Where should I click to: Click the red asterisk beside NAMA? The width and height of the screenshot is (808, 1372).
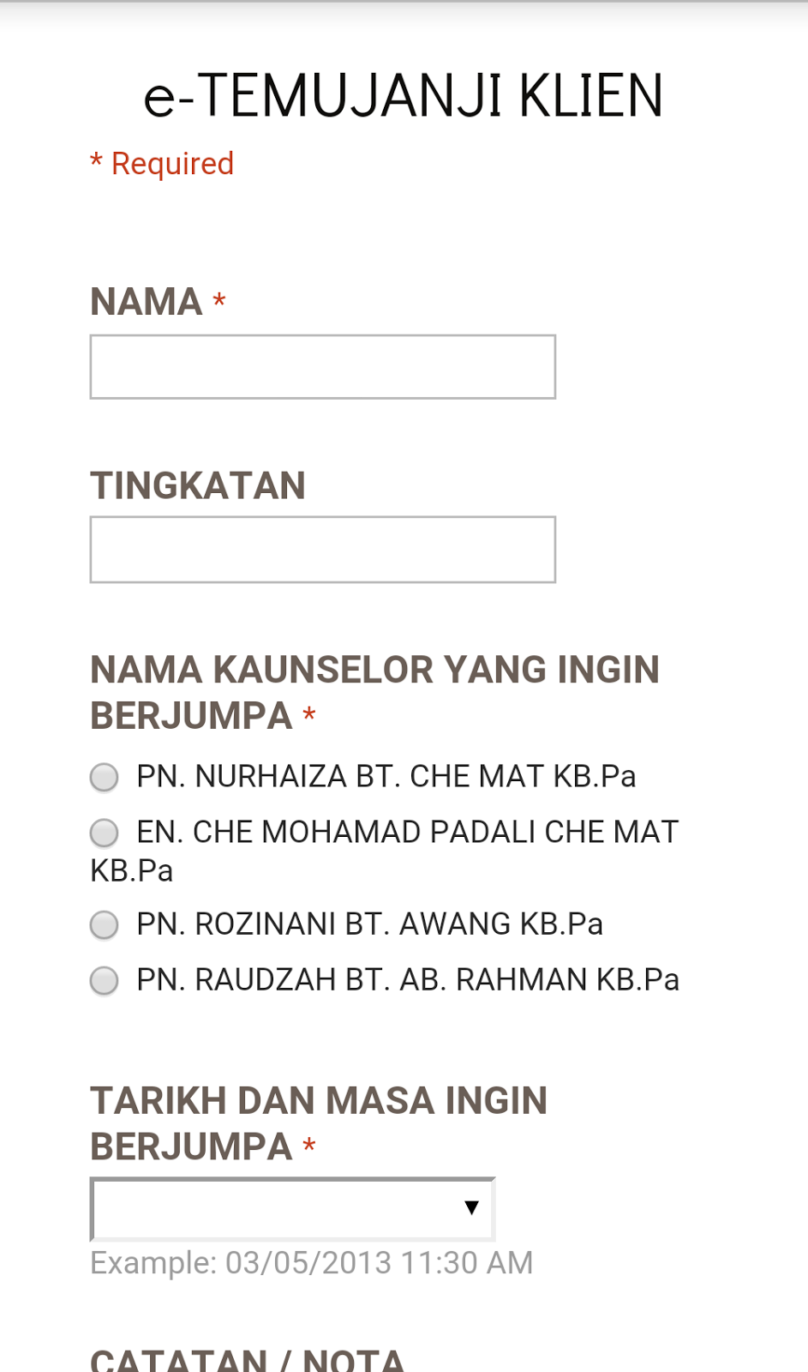click(219, 302)
